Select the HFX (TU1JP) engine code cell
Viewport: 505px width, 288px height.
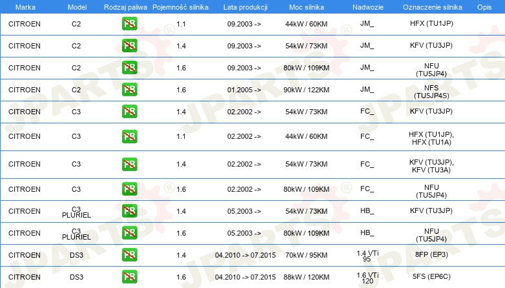[x=431, y=23]
